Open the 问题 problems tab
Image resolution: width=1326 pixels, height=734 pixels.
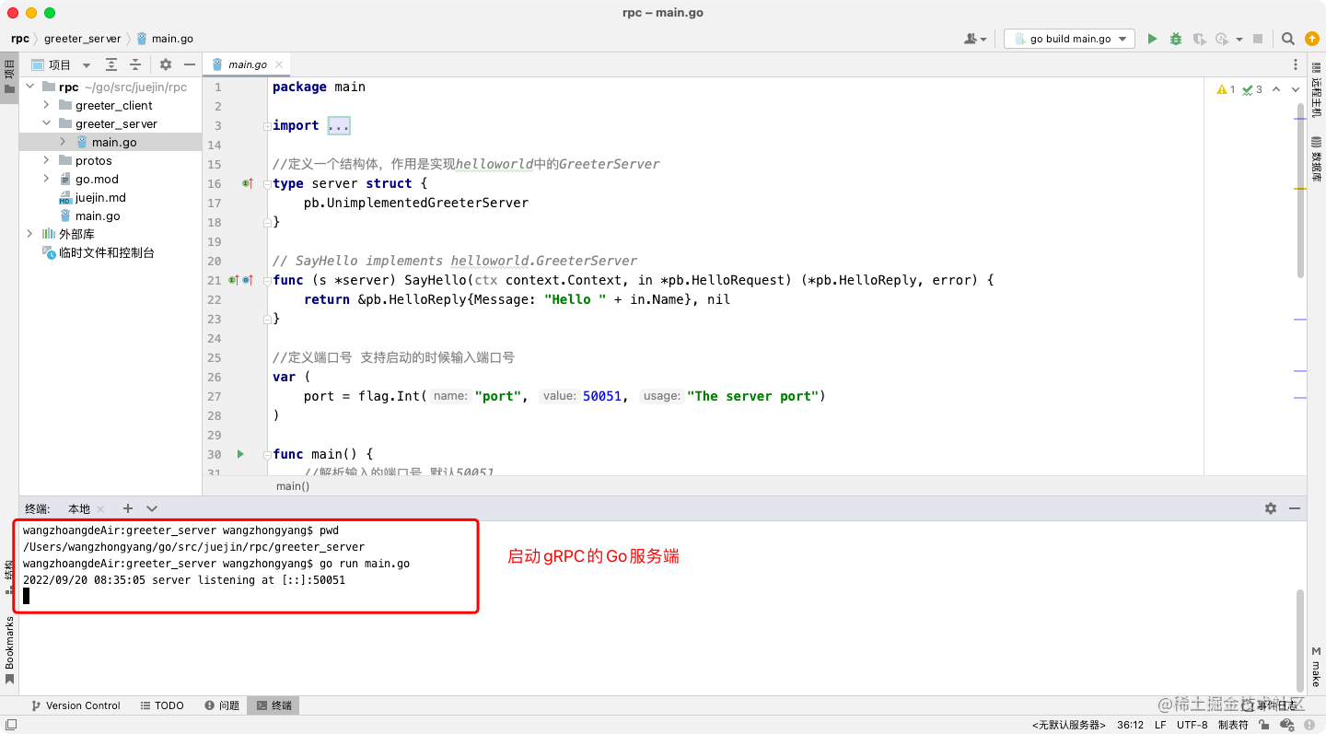pos(222,705)
